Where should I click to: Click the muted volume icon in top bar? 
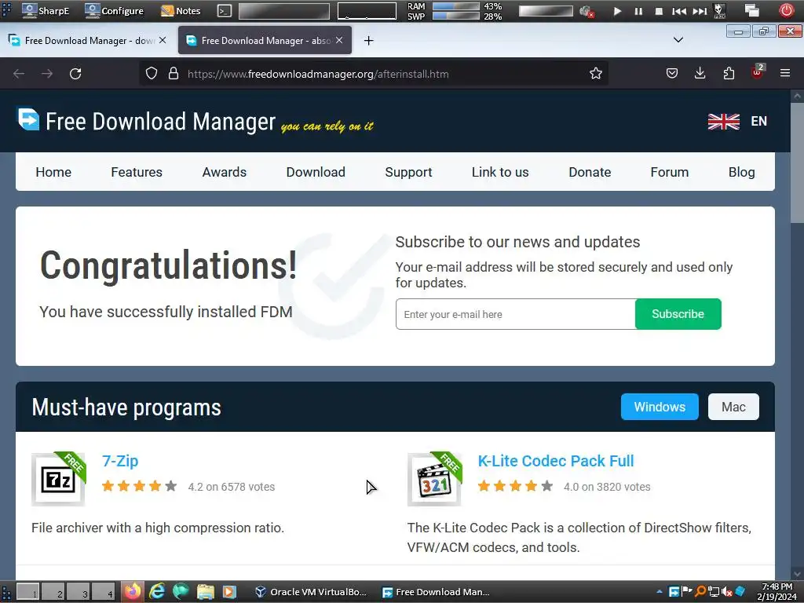[x=587, y=11]
